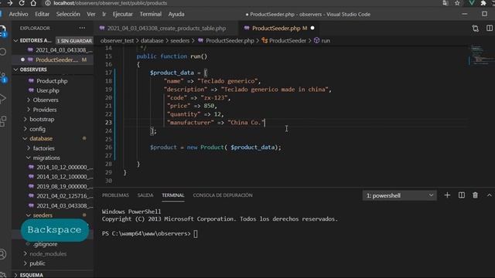Open the Explorer view in activity bar
Screen dimensions: 495x278
[x=3, y=31]
